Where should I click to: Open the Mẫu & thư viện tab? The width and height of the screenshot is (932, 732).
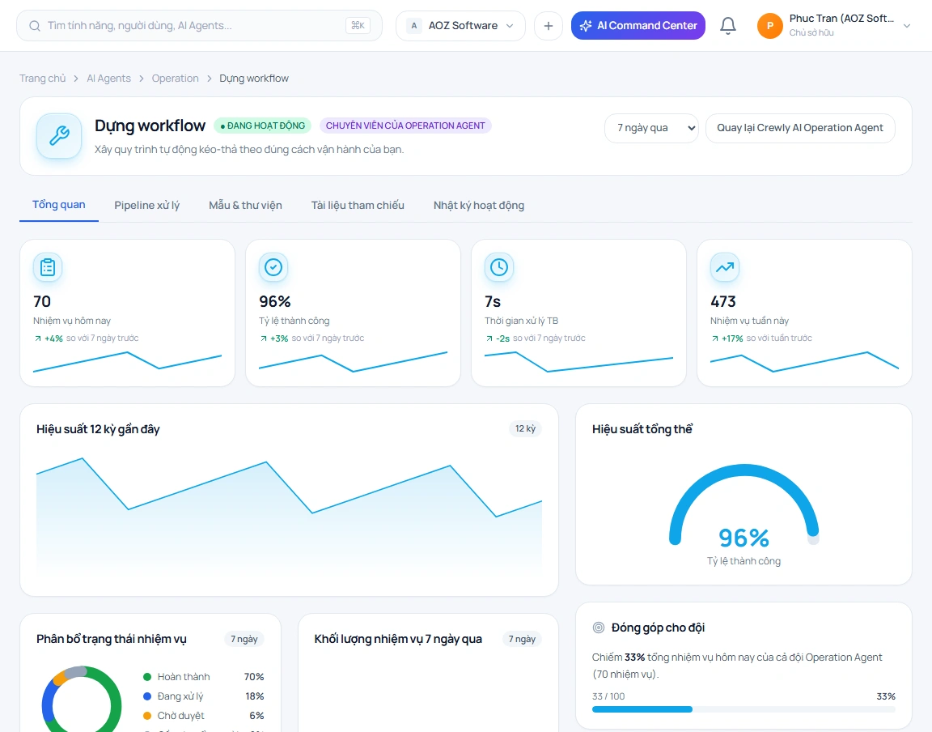click(245, 206)
